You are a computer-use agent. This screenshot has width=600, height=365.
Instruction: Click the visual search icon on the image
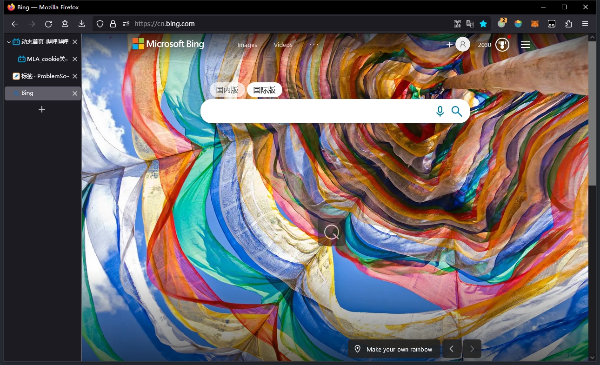coord(332,232)
